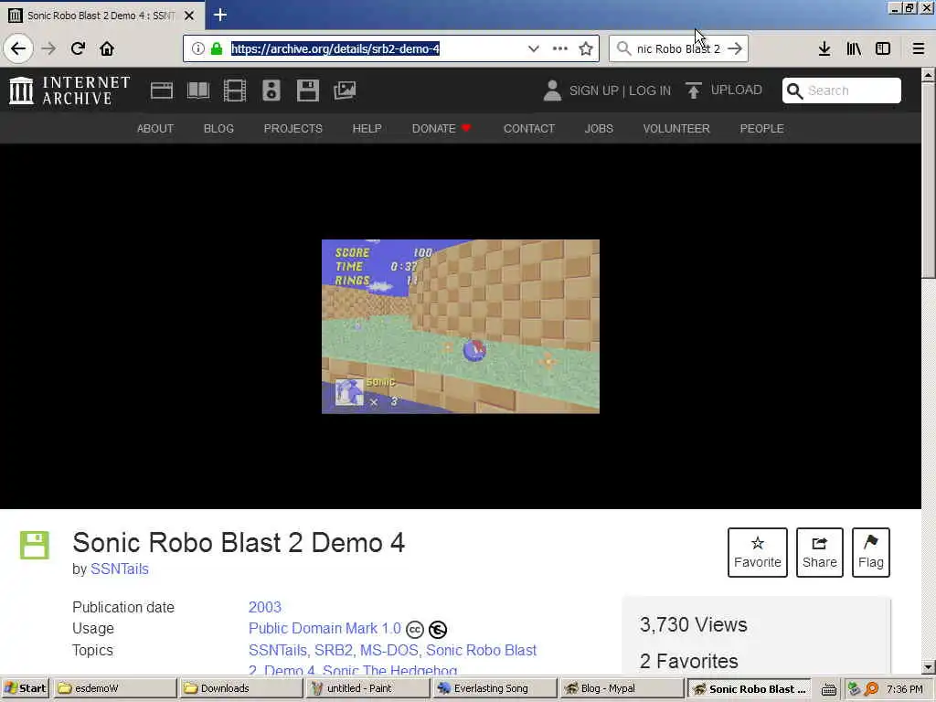
Task: Close the Sonic Robo Blast 2 Demo 4 tab
Action: click(x=189, y=16)
